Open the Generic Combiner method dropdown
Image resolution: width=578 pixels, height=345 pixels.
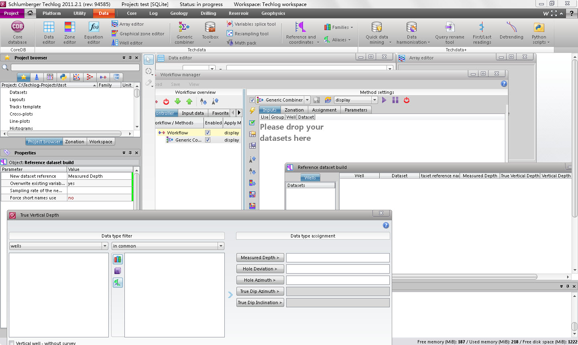point(307,100)
